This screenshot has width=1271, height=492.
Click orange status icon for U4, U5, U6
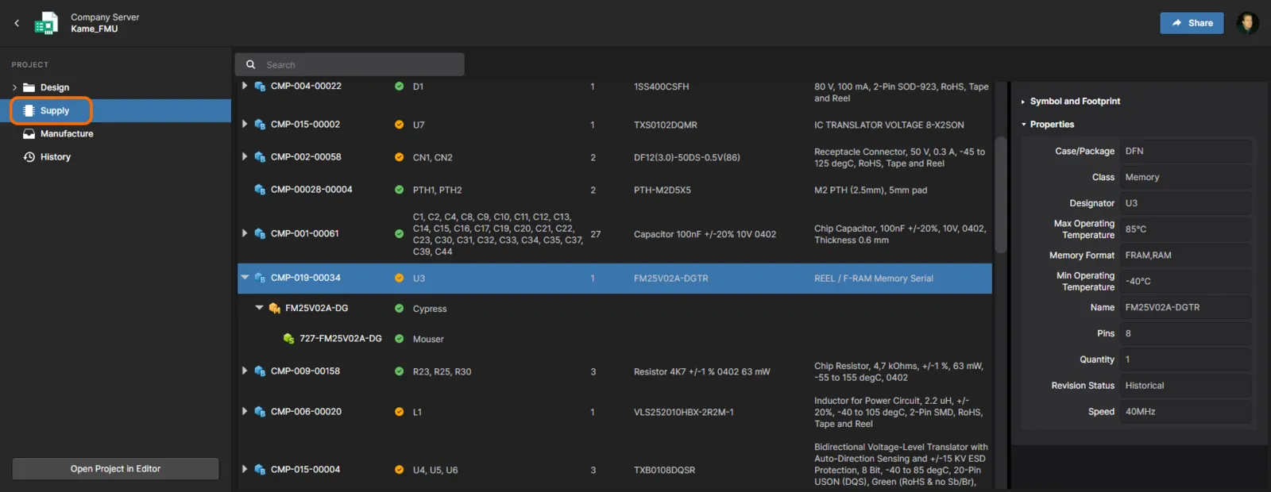pyautogui.click(x=399, y=470)
